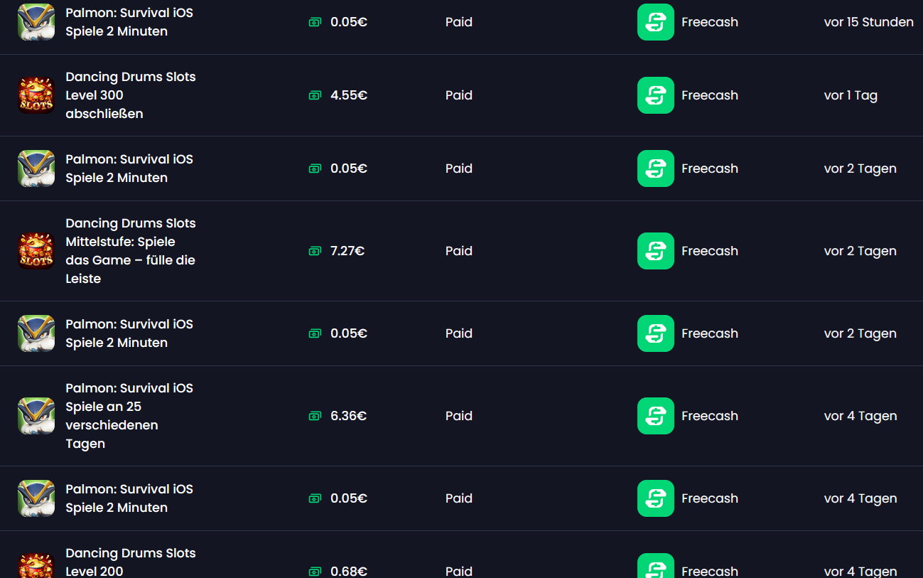This screenshot has width=923, height=578.
Task: Click the Freecash logo in the 7.27€ row
Action: 656,251
